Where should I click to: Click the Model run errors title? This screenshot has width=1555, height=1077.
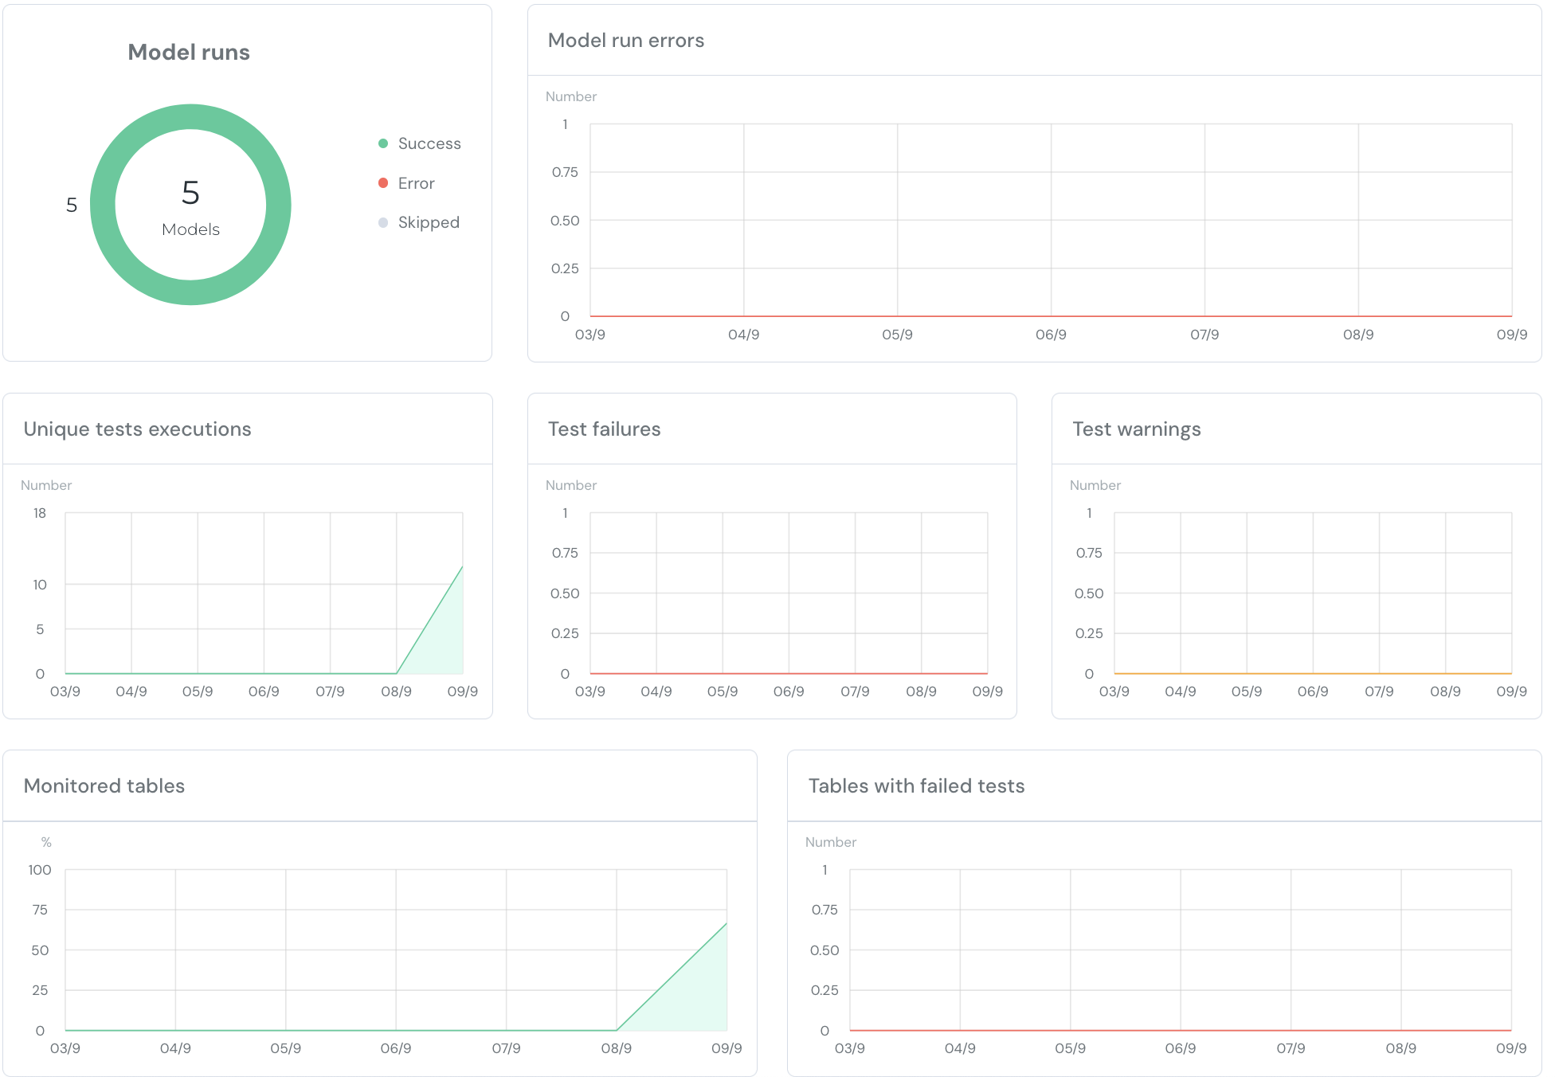coord(625,41)
